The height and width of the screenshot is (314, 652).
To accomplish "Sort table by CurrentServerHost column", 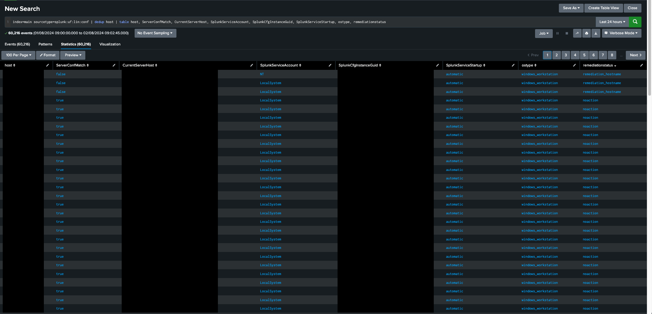I will (140, 65).
